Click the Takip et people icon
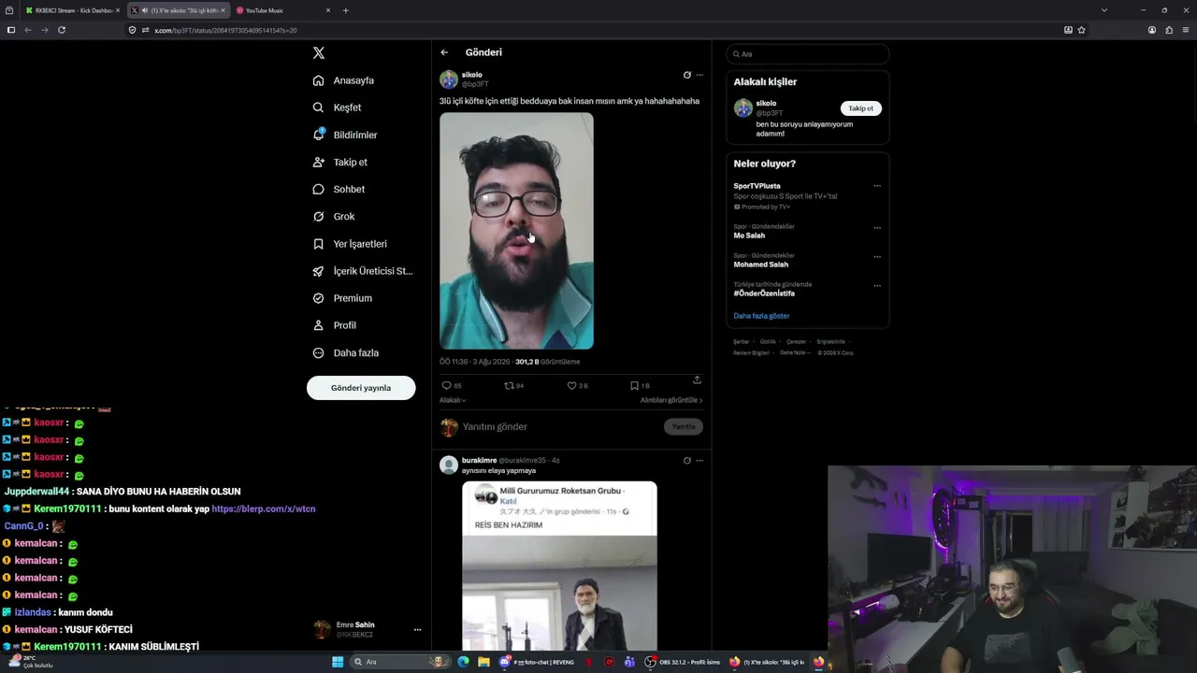The height and width of the screenshot is (673, 1197). pyautogui.click(x=318, y=162)
